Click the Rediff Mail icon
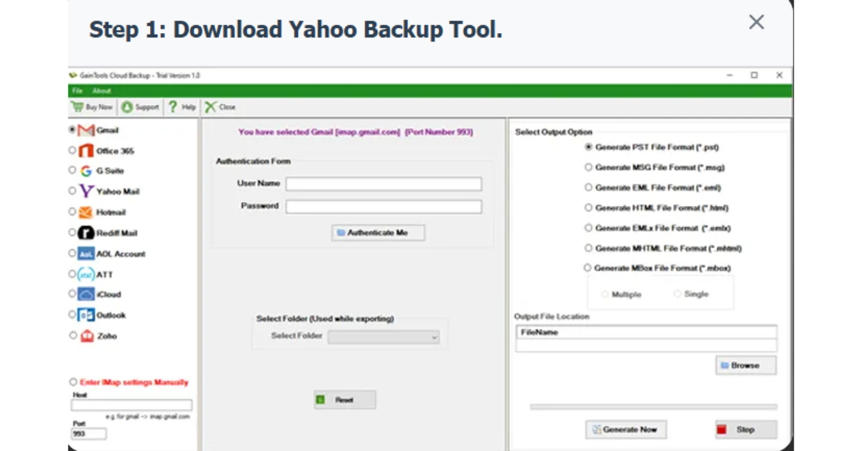 pyautogui.click(x=86, y=233)
